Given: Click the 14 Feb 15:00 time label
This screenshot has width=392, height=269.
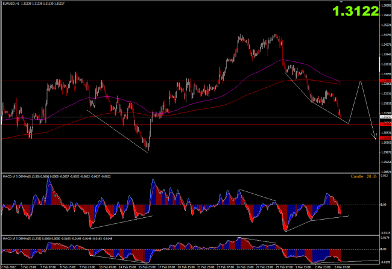Looking at the screenshot, I should [127, 267].
